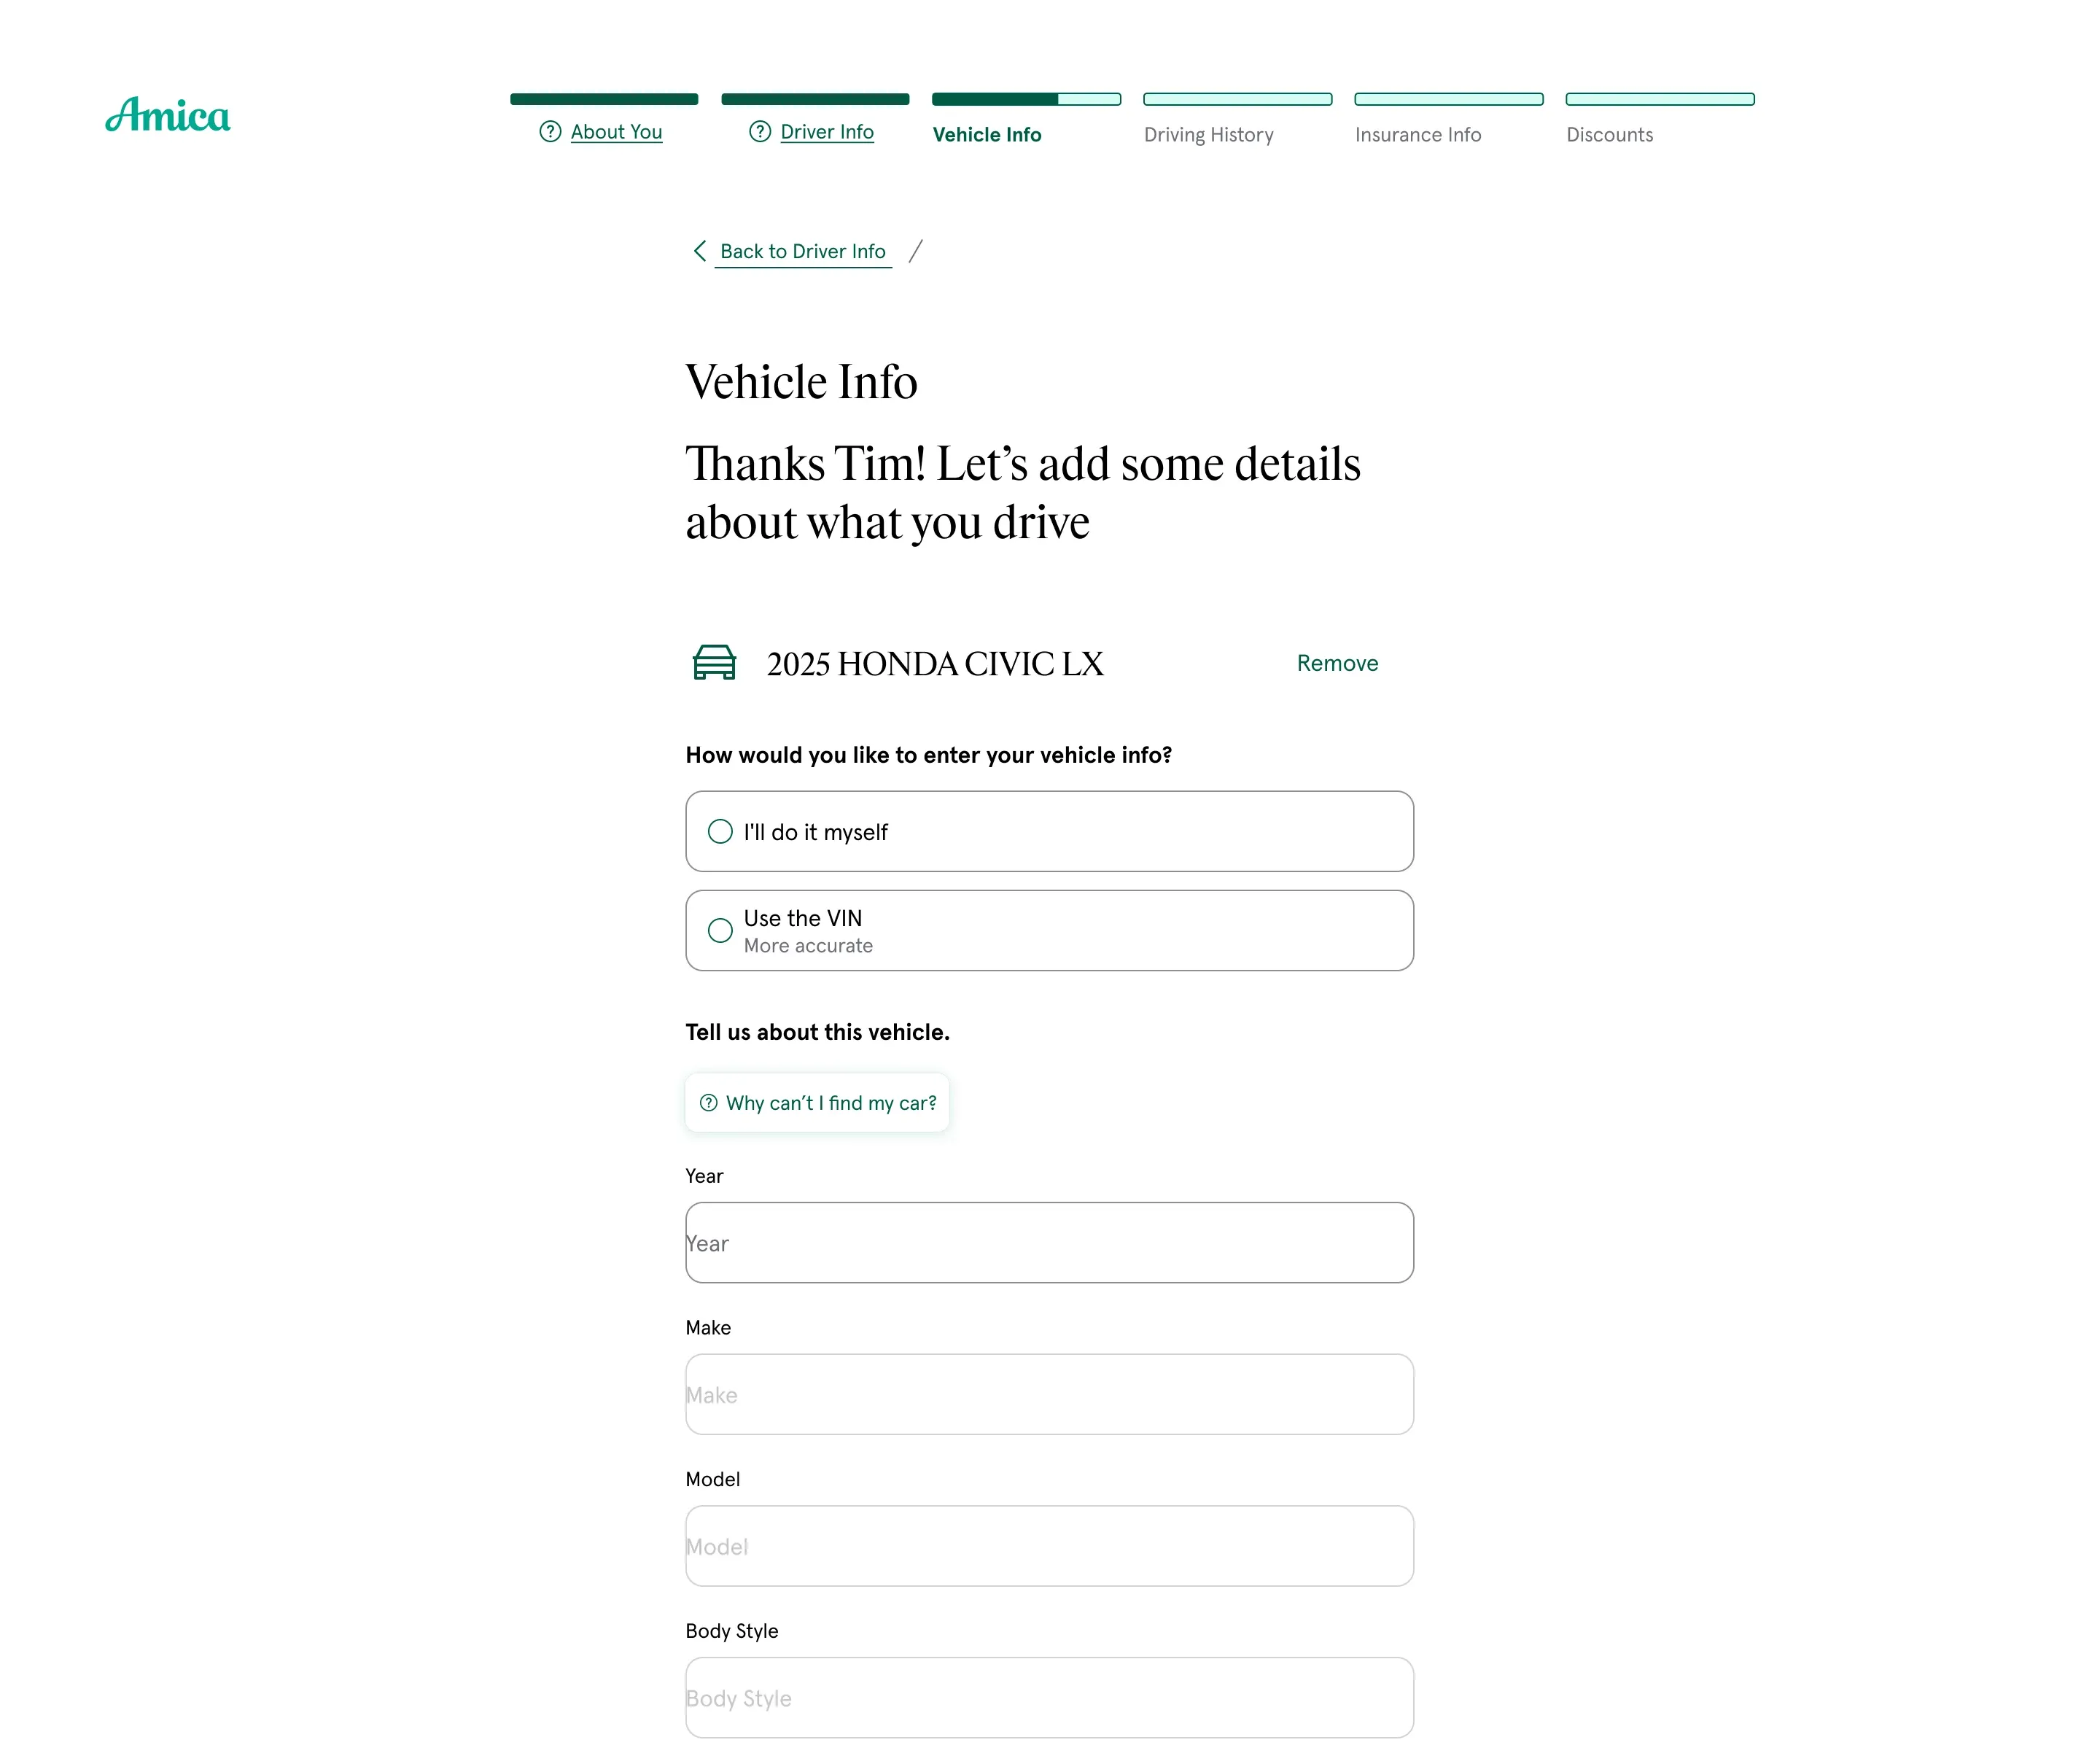Click the Insurance Info progress bar

tap(1448, 99)
